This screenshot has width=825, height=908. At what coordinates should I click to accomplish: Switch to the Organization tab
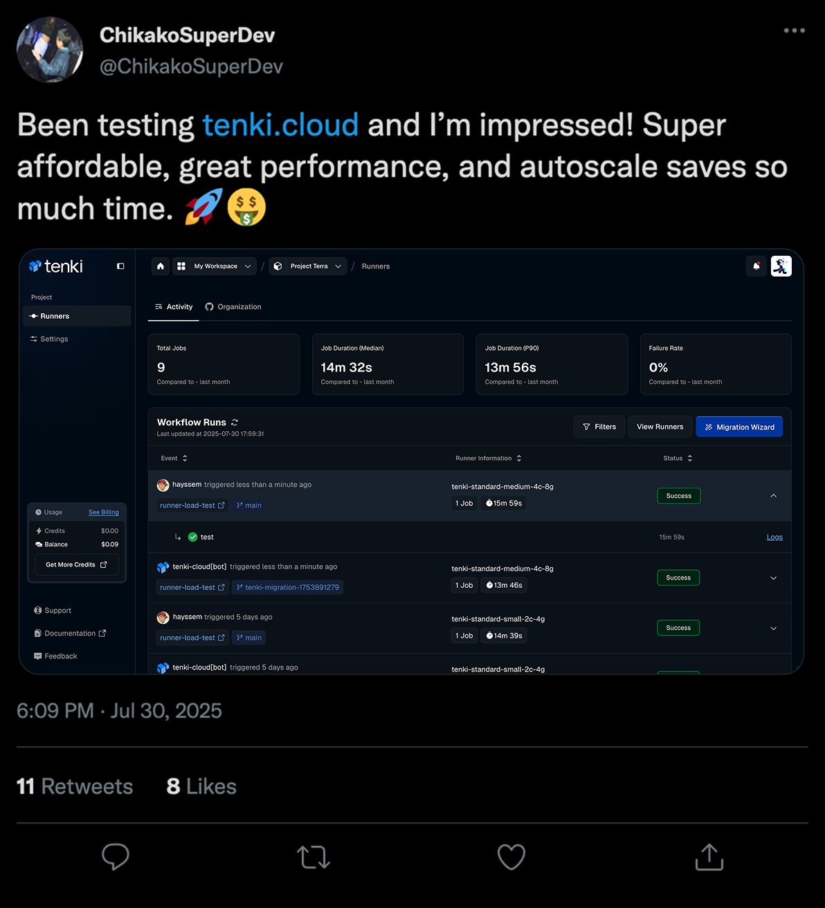pos(233,307)
